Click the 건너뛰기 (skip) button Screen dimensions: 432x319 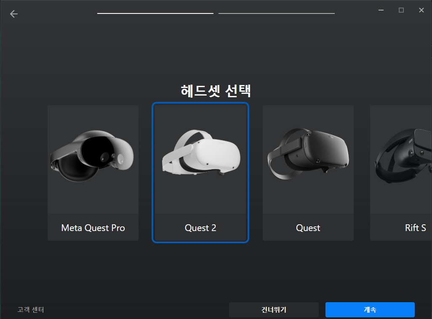click(x=274, y=310)
